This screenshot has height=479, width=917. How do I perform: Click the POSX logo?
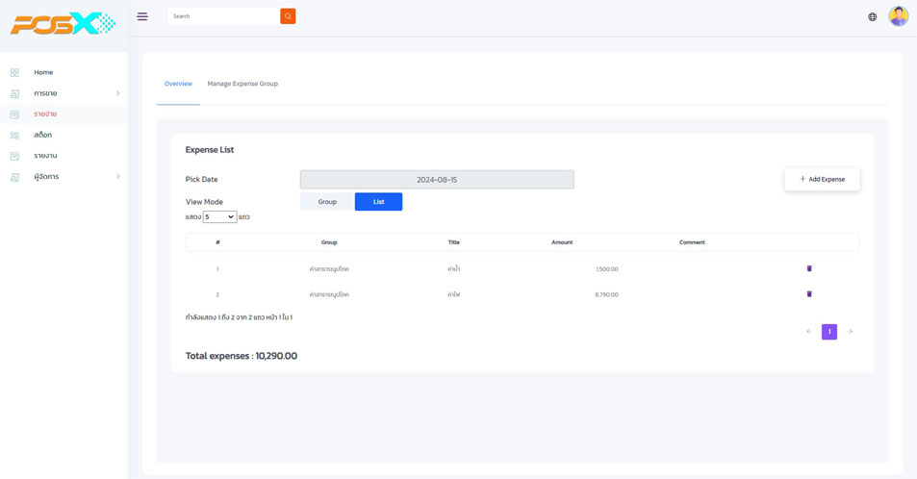coord(63,23)
